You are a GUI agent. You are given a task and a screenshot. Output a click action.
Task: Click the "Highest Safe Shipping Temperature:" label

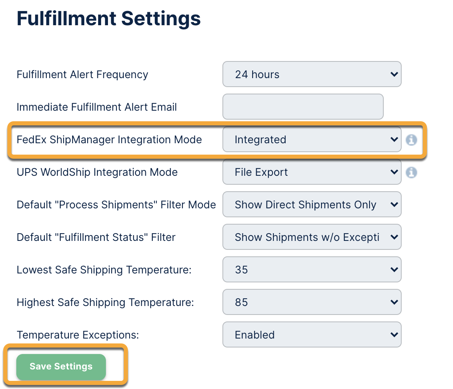coord(105,303)
